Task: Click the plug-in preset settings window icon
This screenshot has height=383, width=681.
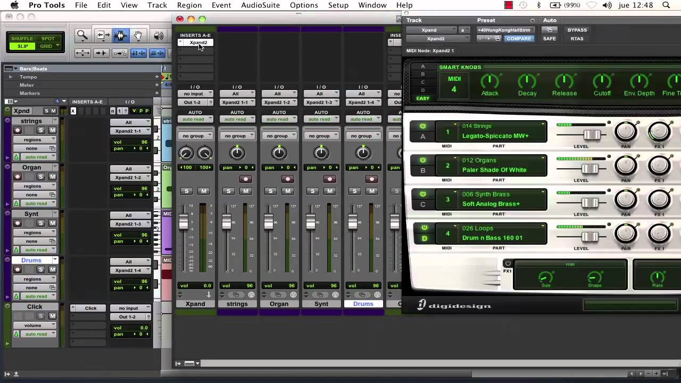Action: click(x=497, y=39)
